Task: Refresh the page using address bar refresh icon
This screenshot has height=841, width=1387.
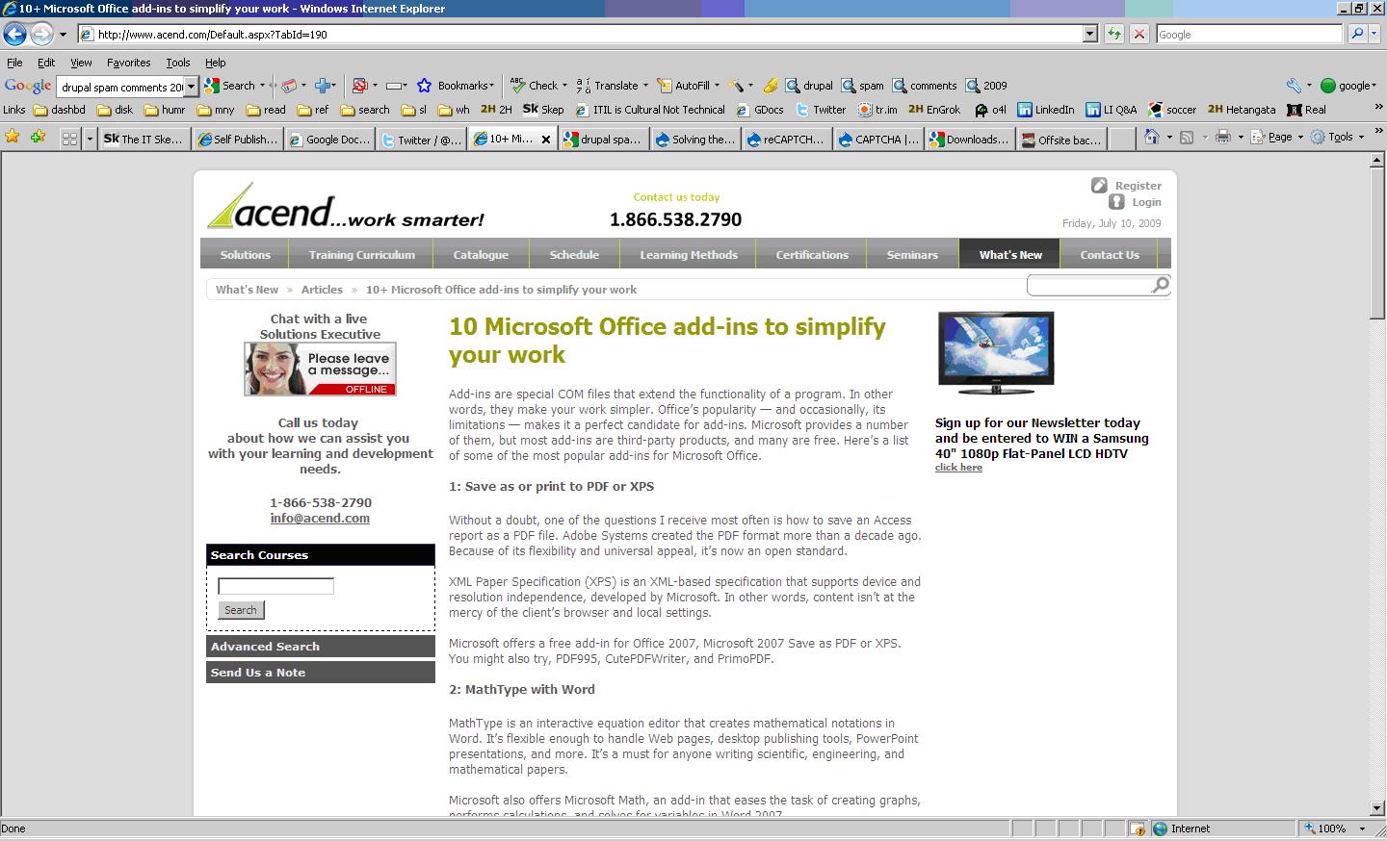Action: 1114,34
